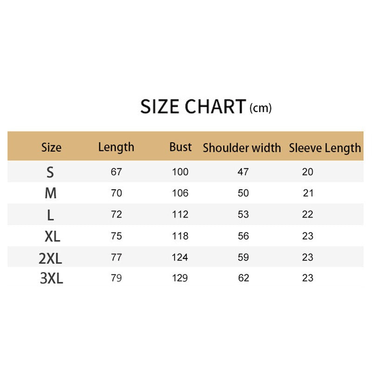Select shoulder width value 62 for 3XL

point(243,278)
